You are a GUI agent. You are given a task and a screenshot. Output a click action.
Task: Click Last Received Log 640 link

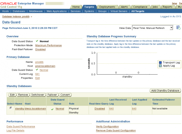click(x=111, y=109)
